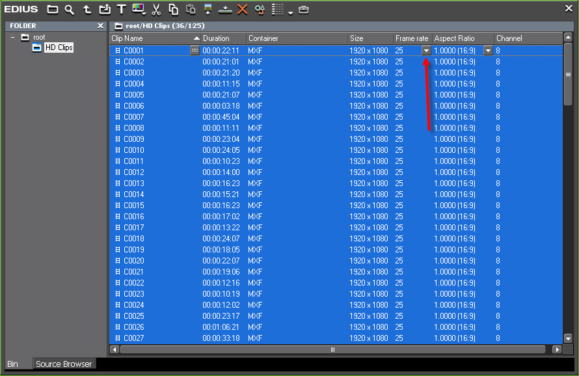Screen dimensions: 579x376
Task: Click the film clip icon beside C0019
Action: click(x=118, y=250)
